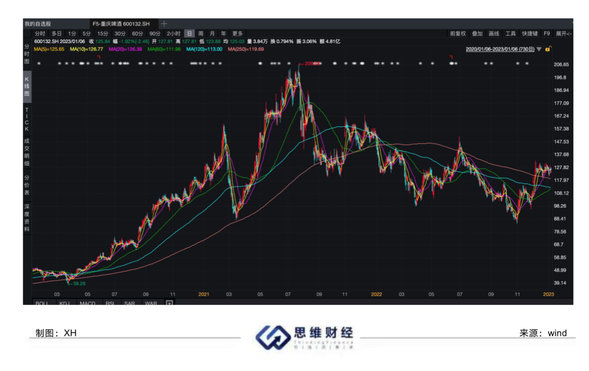The height and width of the screenshot is (371, 589).
Task: Select the 60分 minute period
Action: (x=137, y=33)
